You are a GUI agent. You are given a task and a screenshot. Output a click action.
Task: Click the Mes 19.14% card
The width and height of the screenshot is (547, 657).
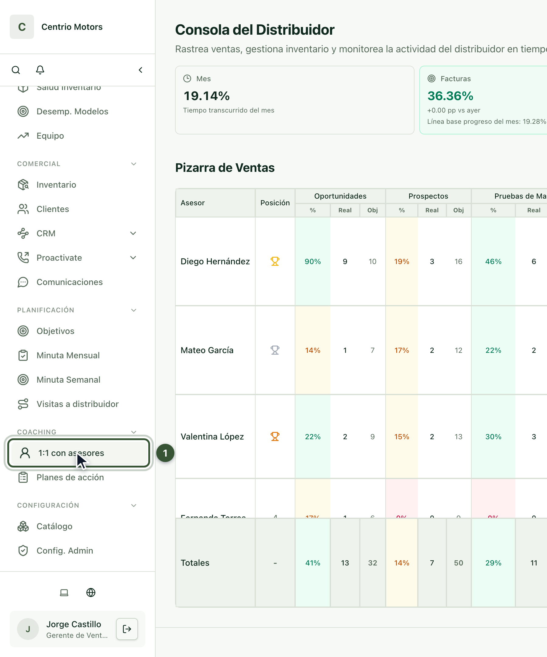[295, 100]
